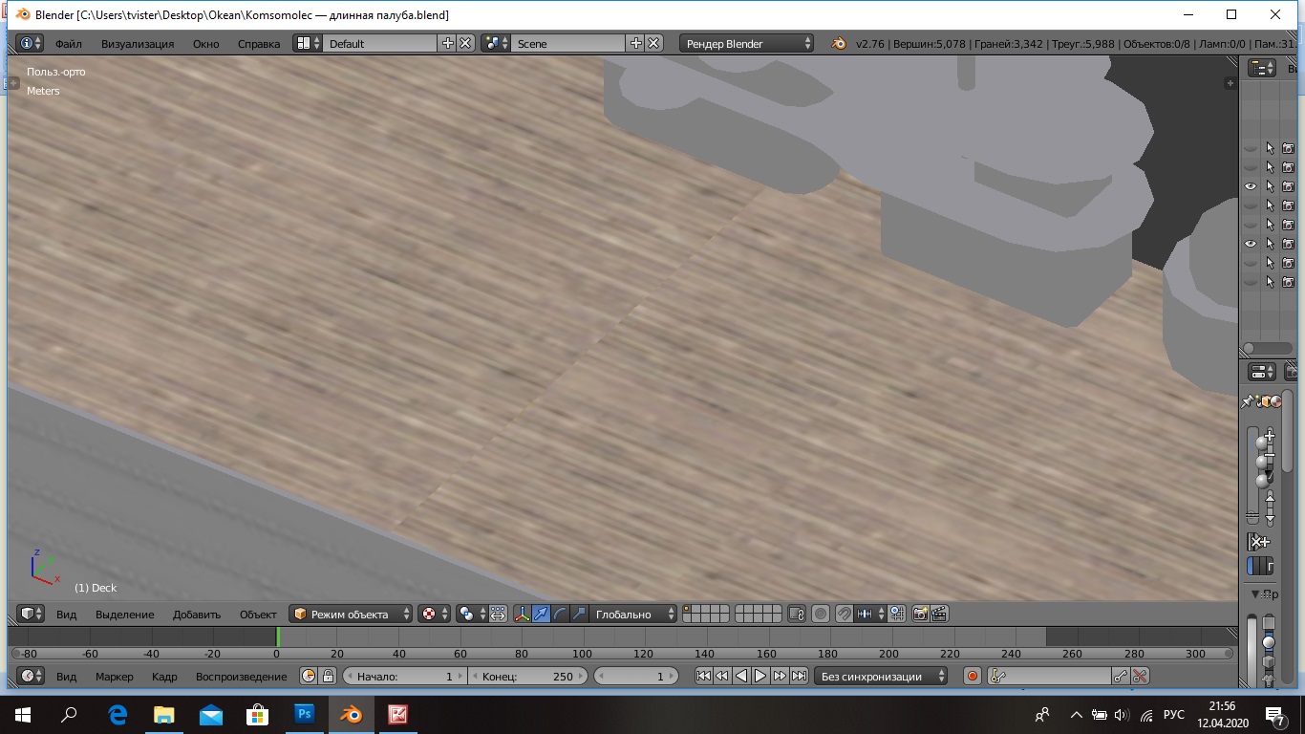Click the add new screen layout plus icon
This screenshot has height=734, width=1305.
[x=448, y=43]
